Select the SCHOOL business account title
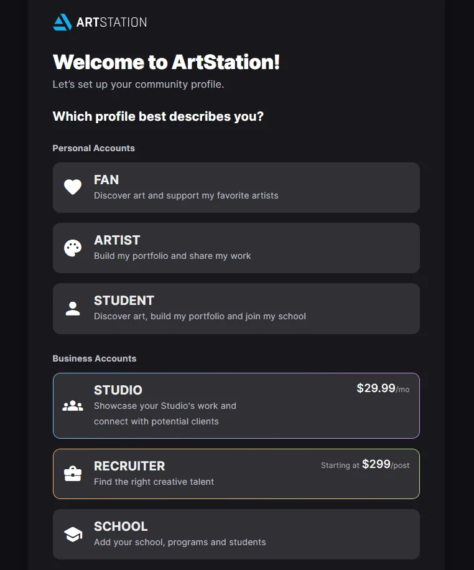This screenshot has width=474, height=570. (x=121, y=526)
